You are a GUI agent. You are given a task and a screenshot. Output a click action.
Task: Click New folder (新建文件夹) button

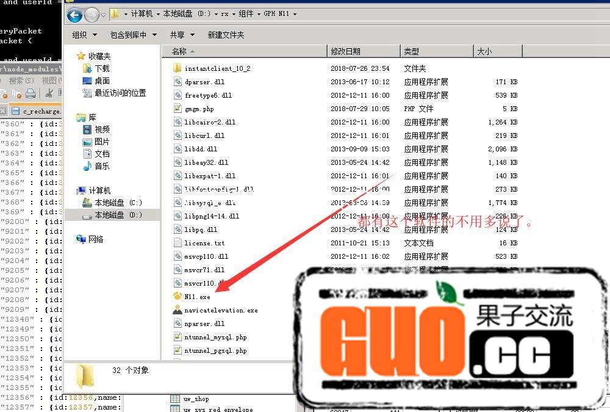(226, 35)
